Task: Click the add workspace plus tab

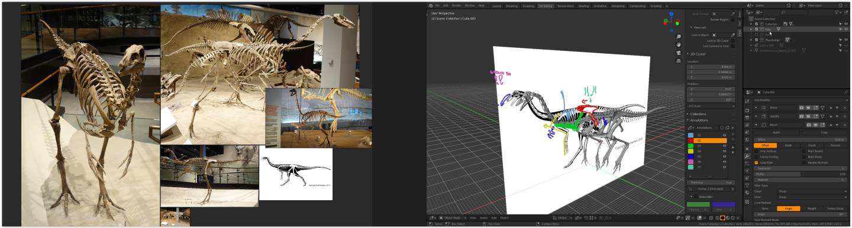Action: pyautogui.click(x=667, y=6)
